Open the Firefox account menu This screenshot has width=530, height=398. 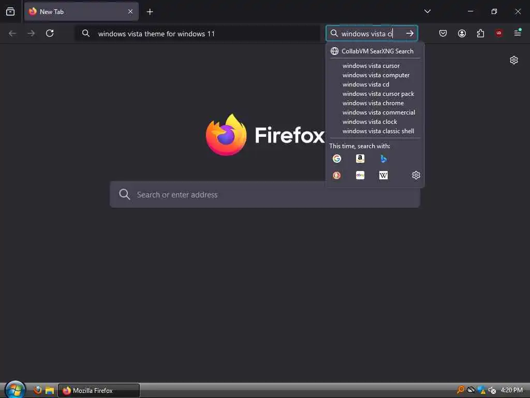462,33
